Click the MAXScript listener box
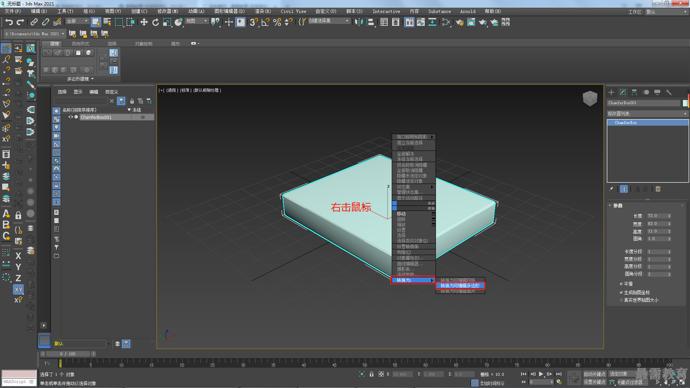This screenshot has width=690, height=388. pyautogui.click(x=19, y=382)
